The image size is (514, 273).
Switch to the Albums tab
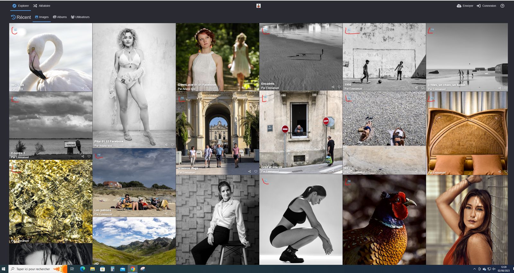tap(60, 17)
